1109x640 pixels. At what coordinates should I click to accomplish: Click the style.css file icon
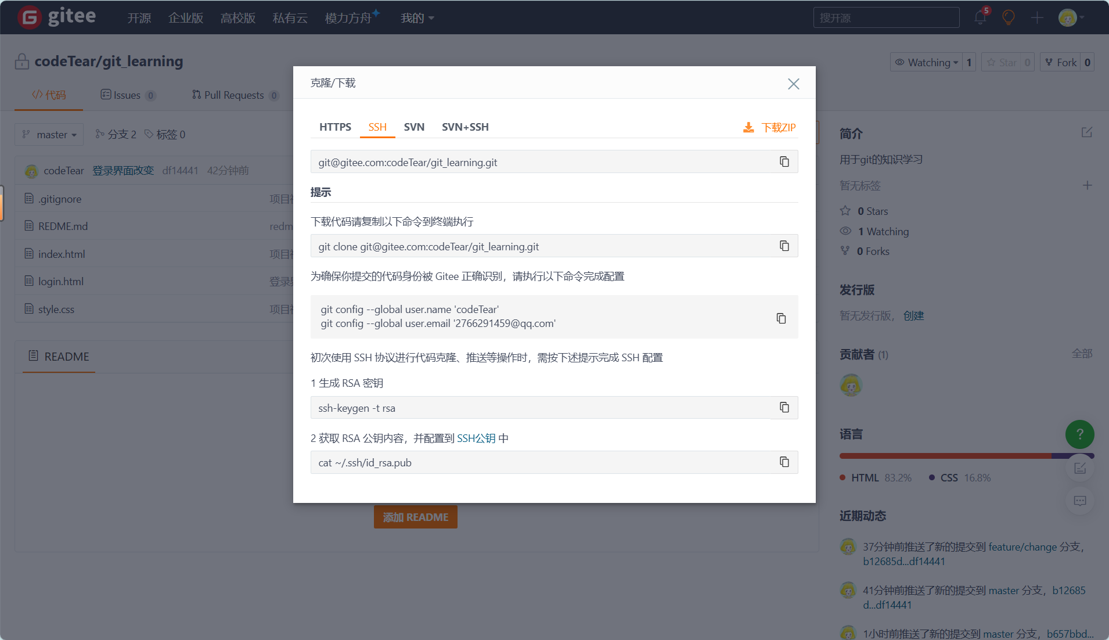(x=29, y=309)
